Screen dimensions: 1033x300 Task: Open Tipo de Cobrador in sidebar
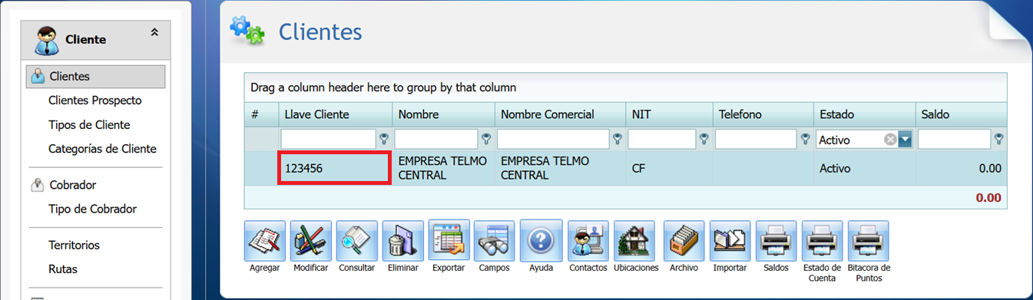[92, 209]
